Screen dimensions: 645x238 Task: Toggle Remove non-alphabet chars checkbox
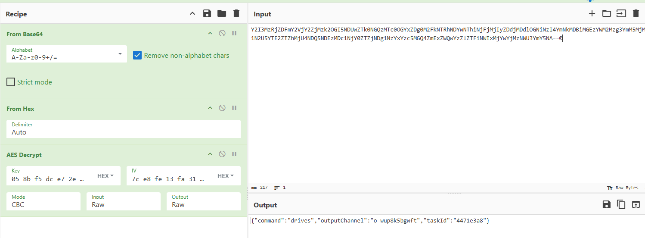(137, 55)
